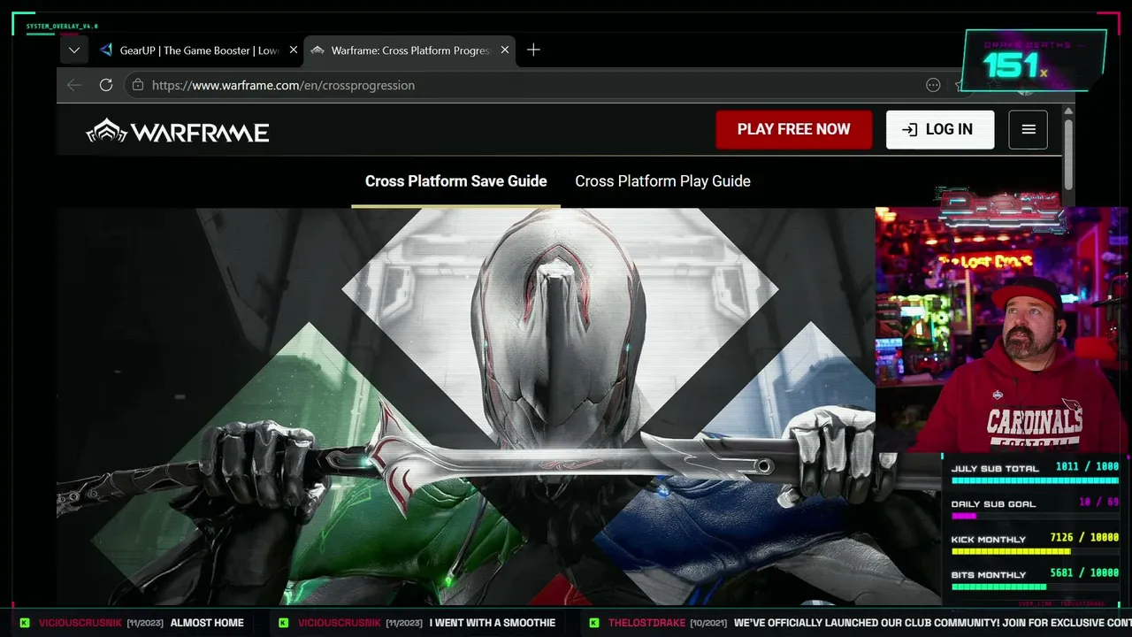Click the PLAY FREE NOW button
This screenshot has width=1132, height=637.
click(794, 129)
